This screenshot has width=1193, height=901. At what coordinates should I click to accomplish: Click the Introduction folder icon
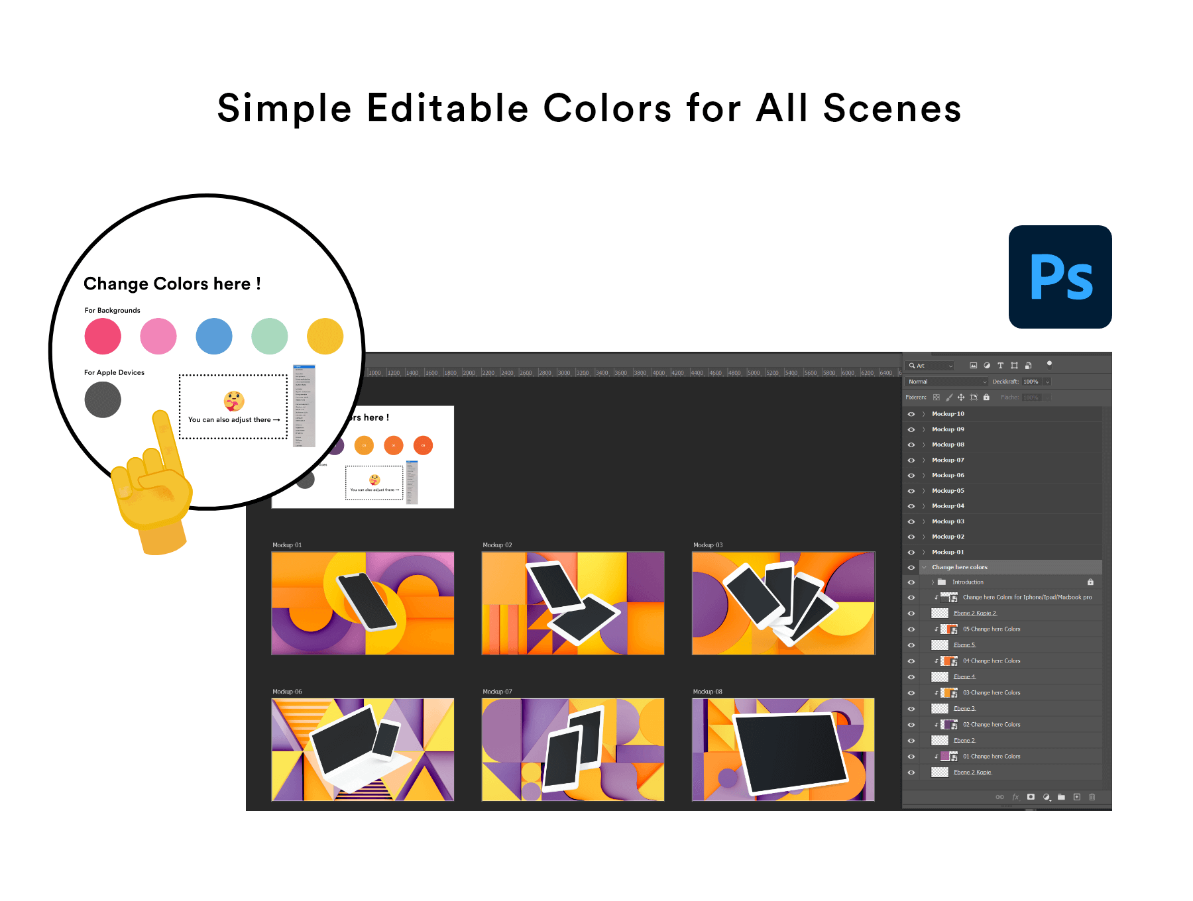(942, 582)
